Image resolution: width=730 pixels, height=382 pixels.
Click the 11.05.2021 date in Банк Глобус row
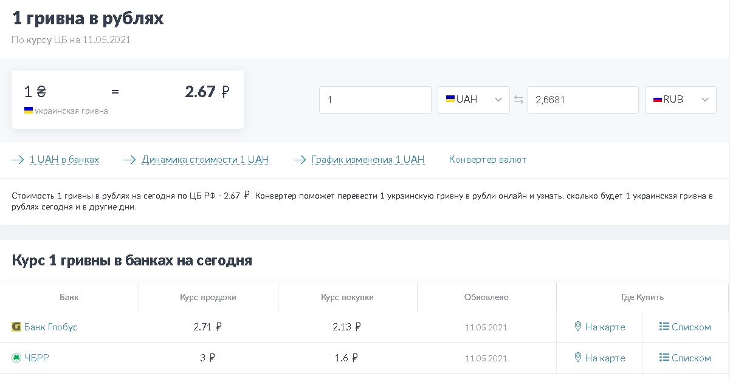point(486,327)
